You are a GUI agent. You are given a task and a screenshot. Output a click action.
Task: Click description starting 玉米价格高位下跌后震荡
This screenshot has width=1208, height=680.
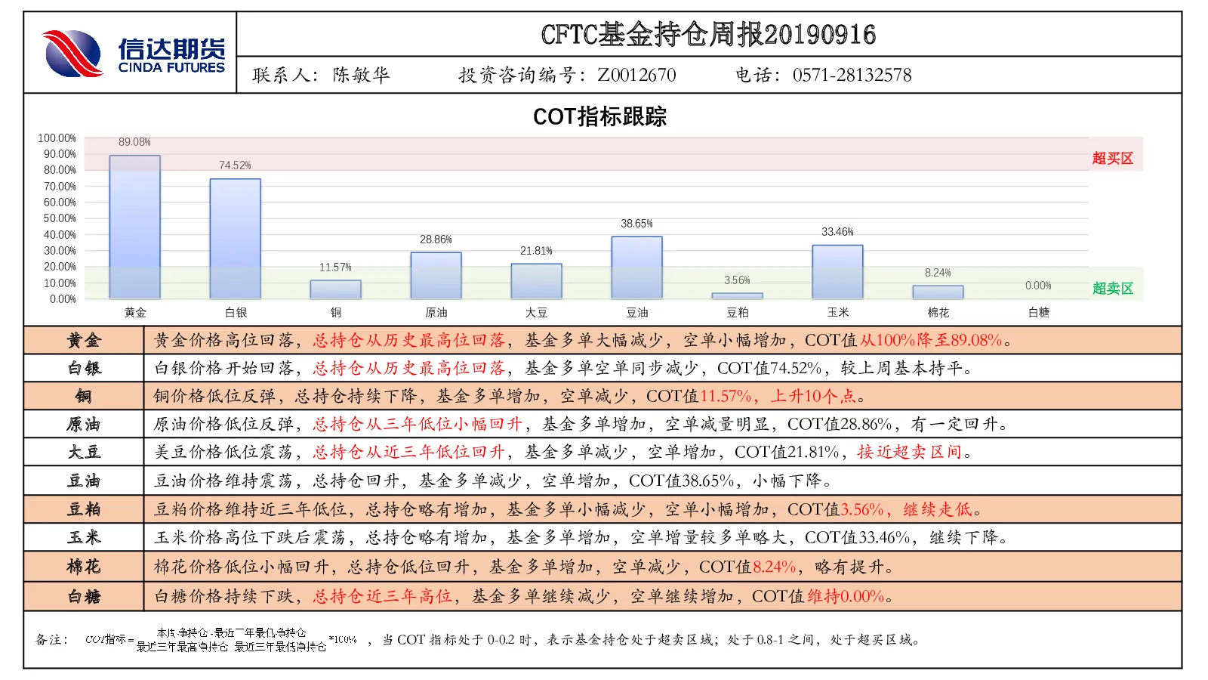(x=582, y=537)
